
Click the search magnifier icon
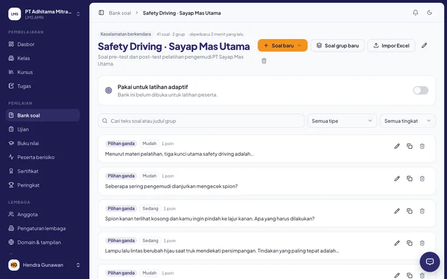point(105,121)
